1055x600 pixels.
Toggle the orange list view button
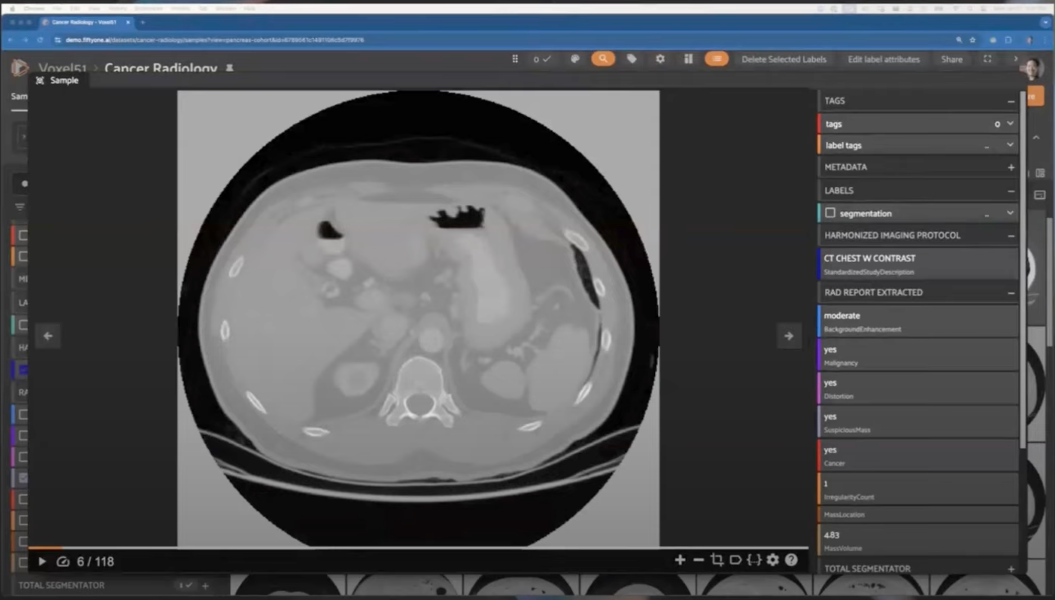[716, 59]
